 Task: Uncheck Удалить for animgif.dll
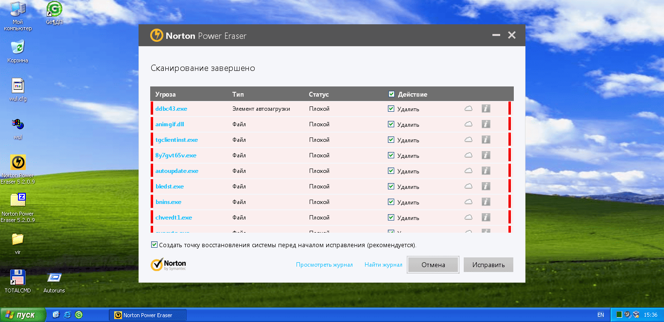[391, 124]
